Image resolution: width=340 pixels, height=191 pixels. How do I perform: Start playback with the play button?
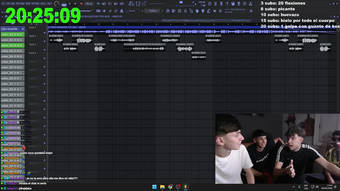pos(70,3)
